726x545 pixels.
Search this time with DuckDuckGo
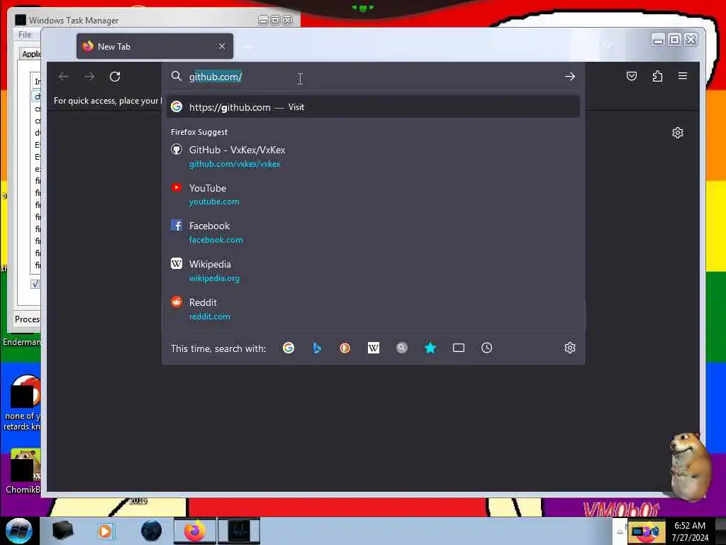[x=345, y=348]
